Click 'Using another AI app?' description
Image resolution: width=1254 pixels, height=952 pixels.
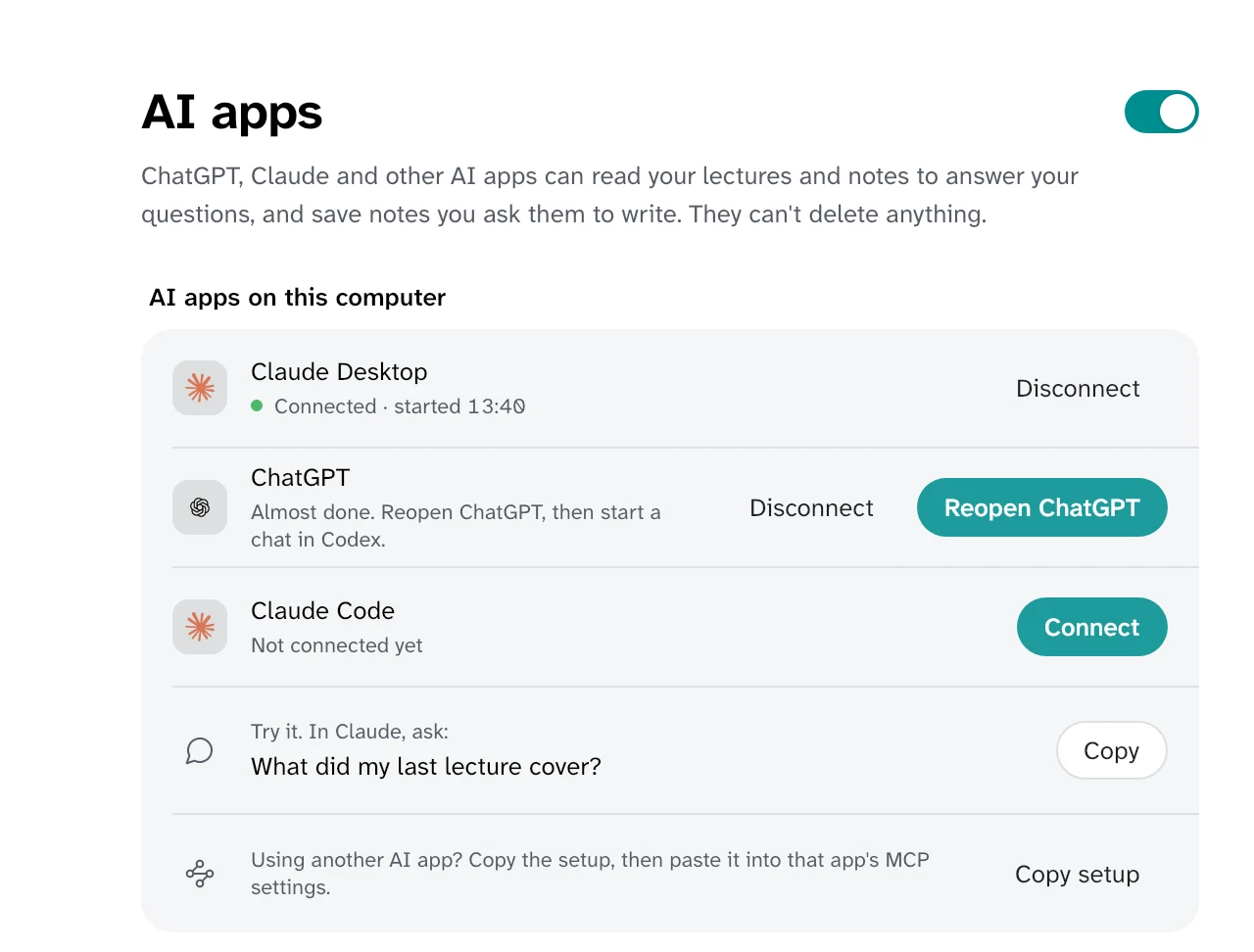(x=590, y=874)
